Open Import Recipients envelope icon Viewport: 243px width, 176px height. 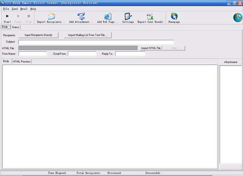click(51, 16)
